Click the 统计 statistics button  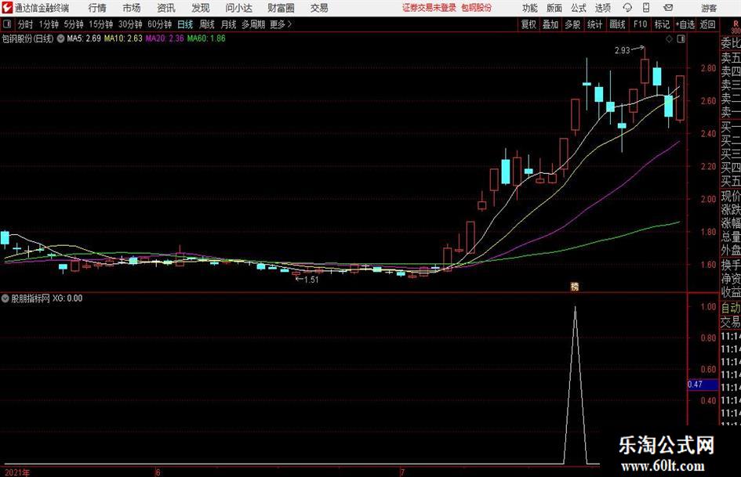click(594, 24)
